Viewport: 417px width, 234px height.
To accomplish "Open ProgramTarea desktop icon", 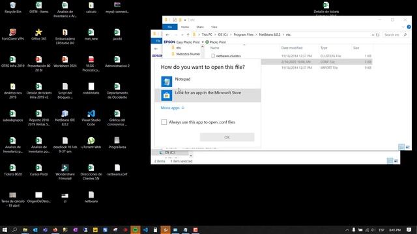I will (x=117, y=143).
